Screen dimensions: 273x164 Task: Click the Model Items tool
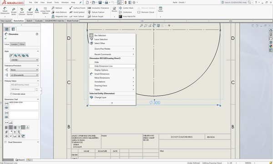click(x=14, y=11)
